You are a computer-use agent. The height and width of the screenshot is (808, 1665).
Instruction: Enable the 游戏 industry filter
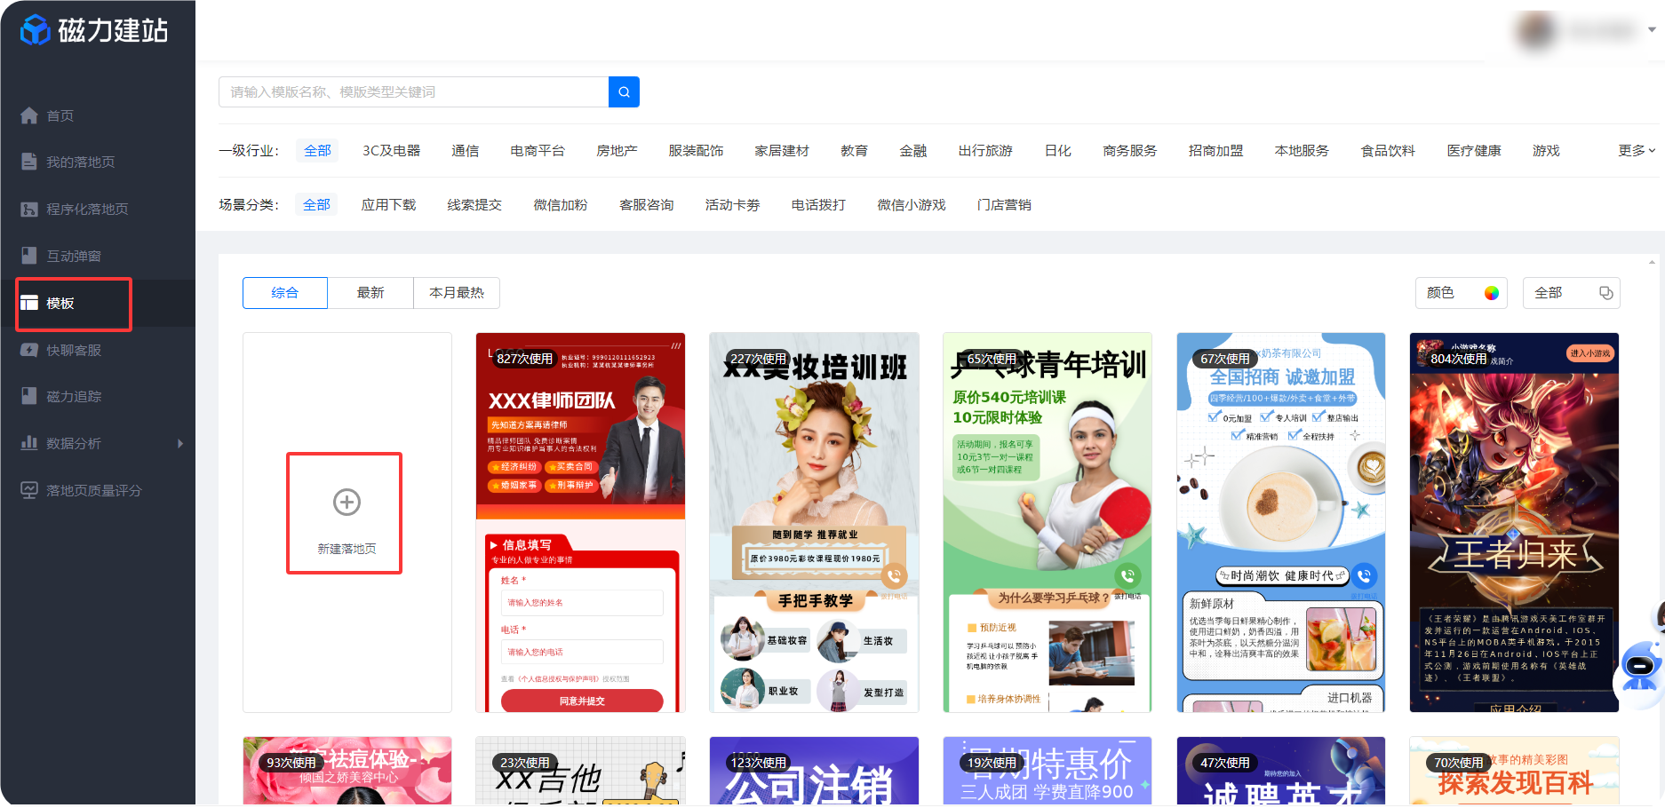click(1545, 150)
